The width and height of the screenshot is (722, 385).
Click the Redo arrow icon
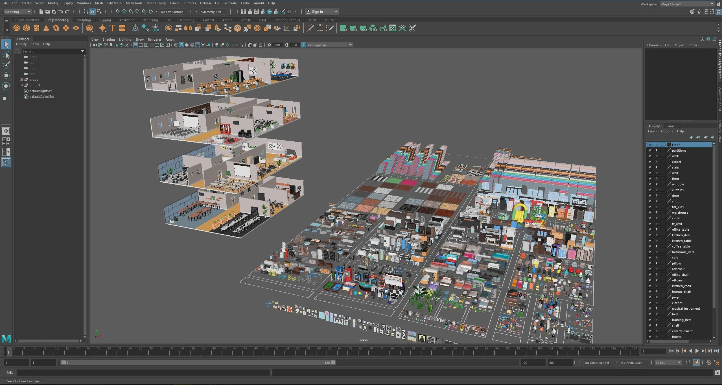tap(67, 12)
